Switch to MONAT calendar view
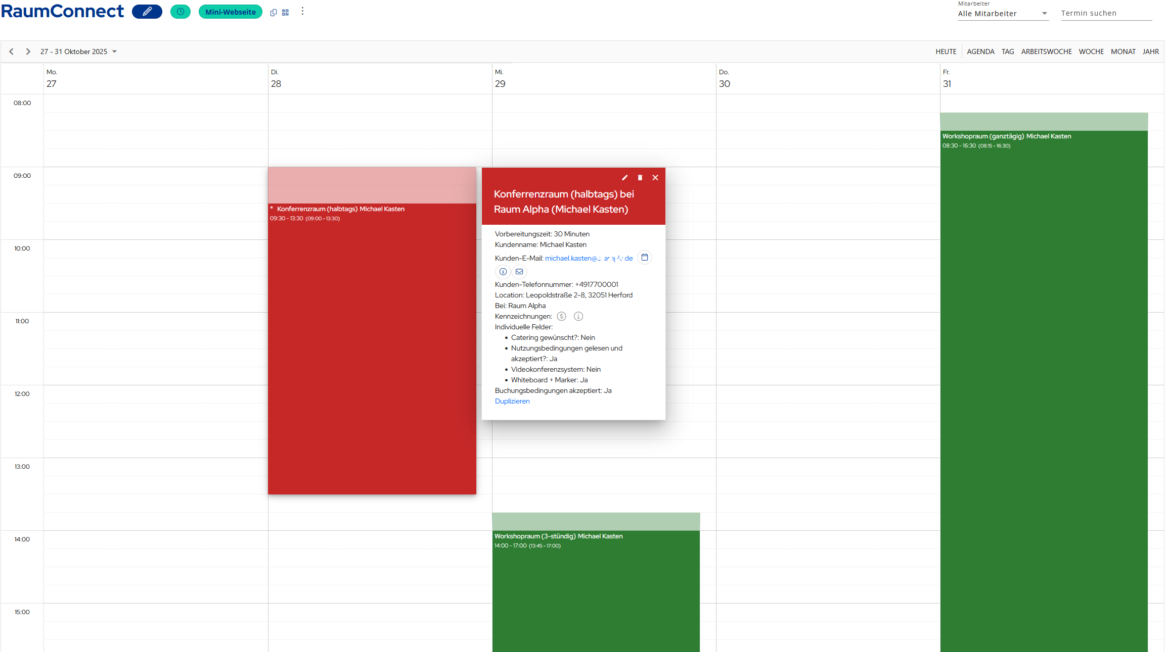1166x652 pixels. click(x=1123, y=52)
